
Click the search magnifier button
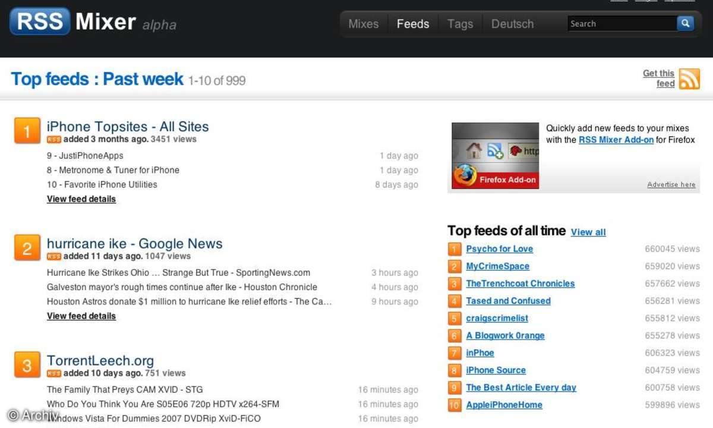[x=685, y=24]
